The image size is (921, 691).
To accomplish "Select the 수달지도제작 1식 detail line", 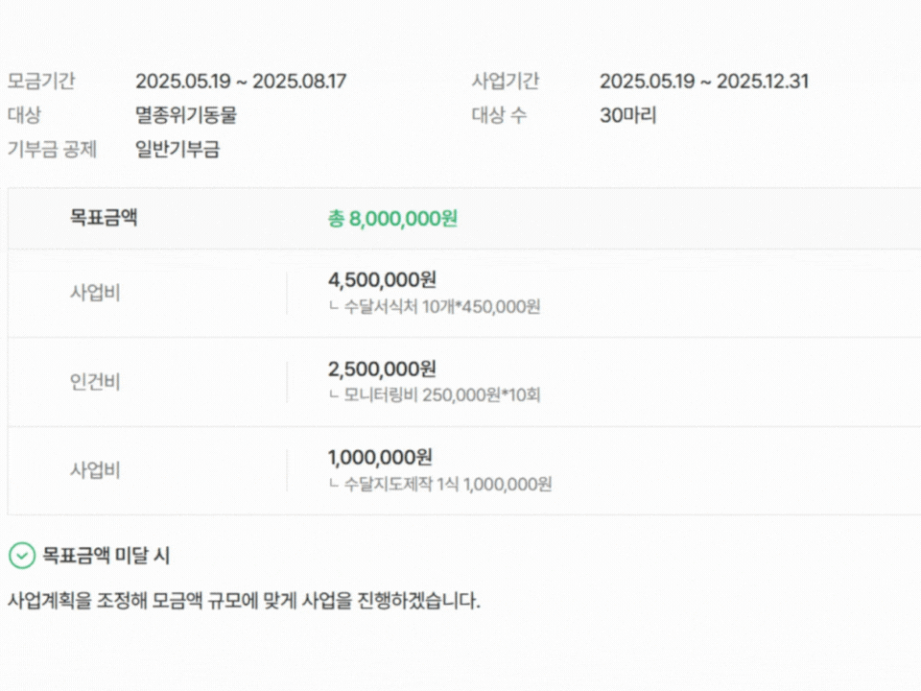I will click(440, 484).
